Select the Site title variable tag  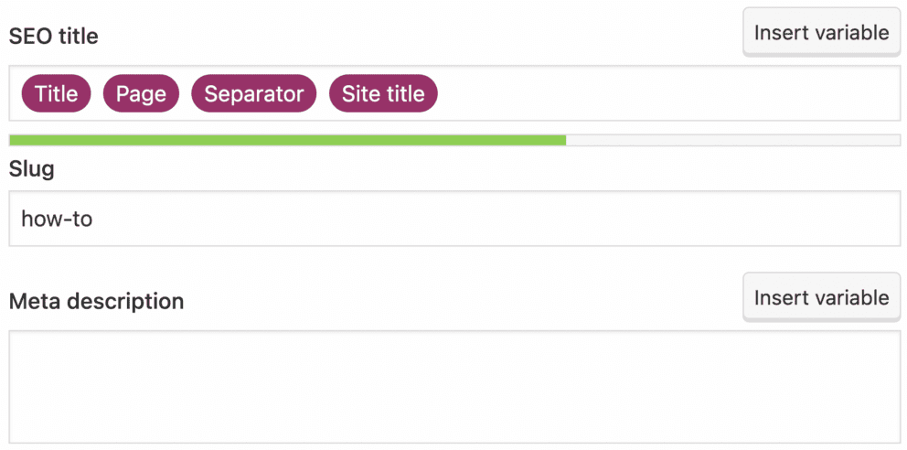pyautogui.click(x=383, y=93)
